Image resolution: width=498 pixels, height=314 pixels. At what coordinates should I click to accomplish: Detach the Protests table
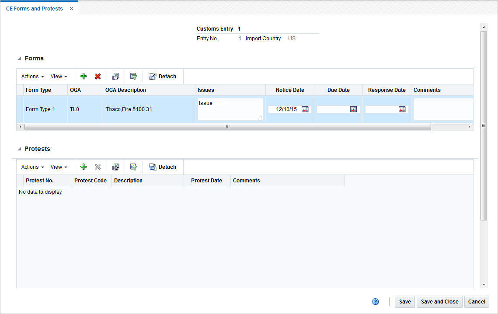163,167
